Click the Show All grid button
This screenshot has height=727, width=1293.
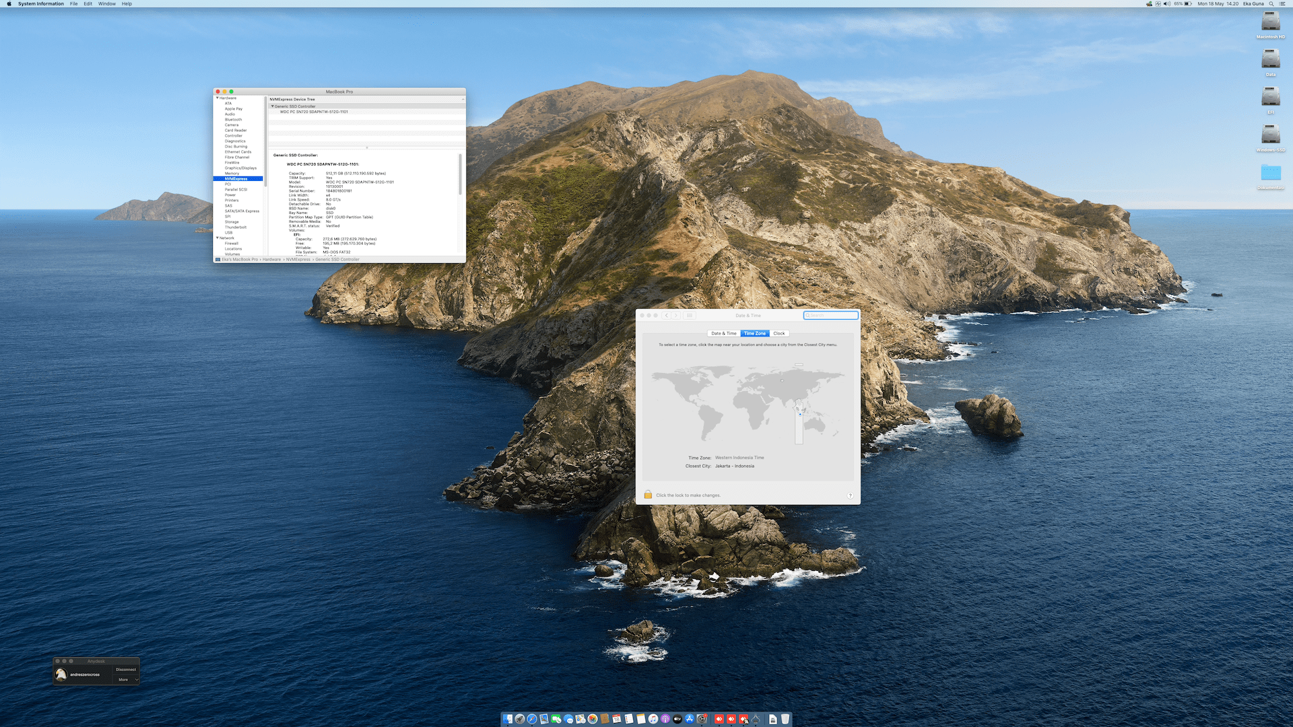click(x=690, y=315)
